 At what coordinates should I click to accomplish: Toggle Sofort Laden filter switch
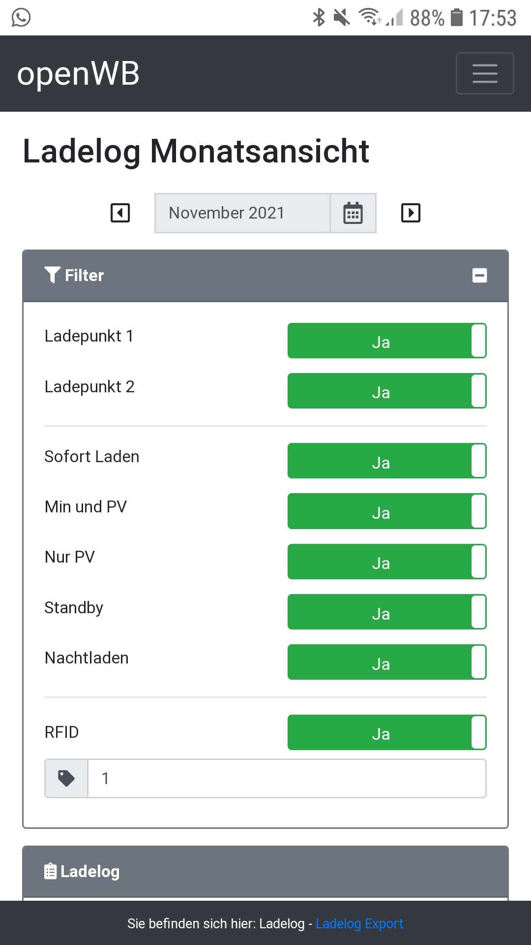(387, 461)
